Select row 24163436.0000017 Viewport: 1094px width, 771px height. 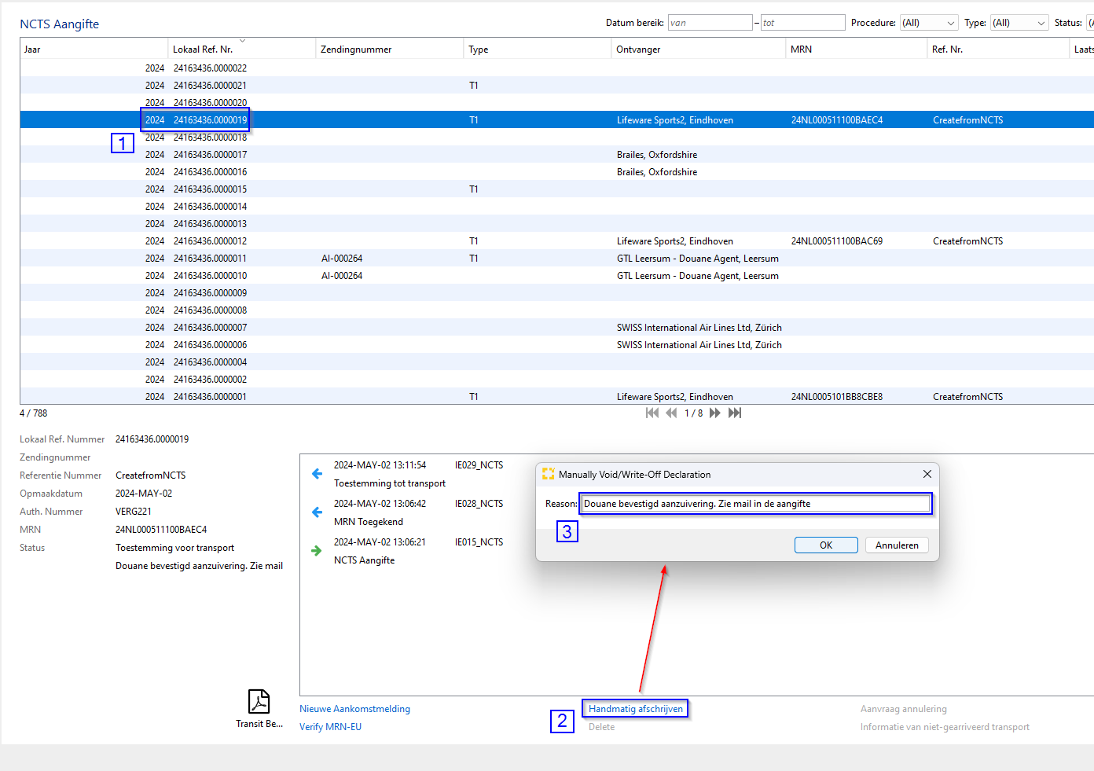point(556,155)
